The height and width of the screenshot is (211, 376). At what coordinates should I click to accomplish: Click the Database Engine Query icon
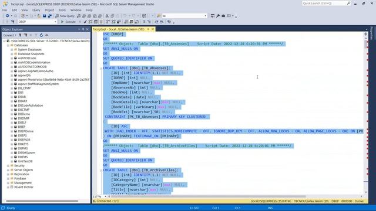(79, 16)
